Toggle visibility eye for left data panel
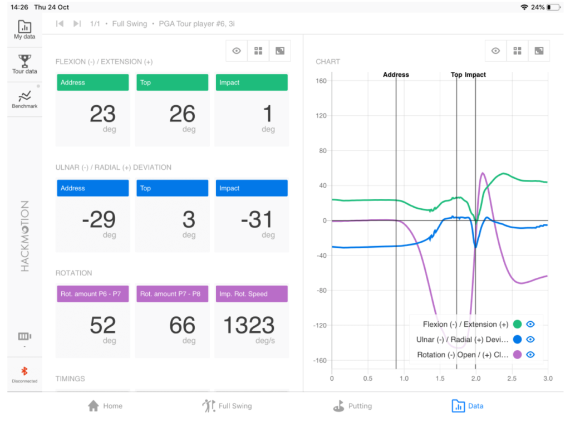Image resolution: width=570 pixels, height=422 pixels. point(237,51)
